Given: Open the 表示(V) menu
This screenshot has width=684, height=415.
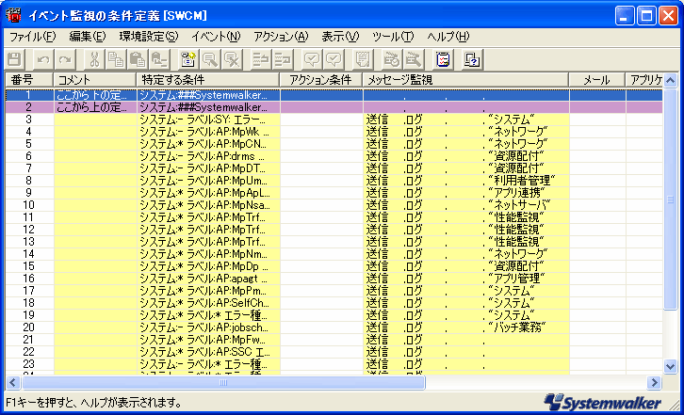Looking at the screenshot, I should pyautogui.click(x=340, y=37).
